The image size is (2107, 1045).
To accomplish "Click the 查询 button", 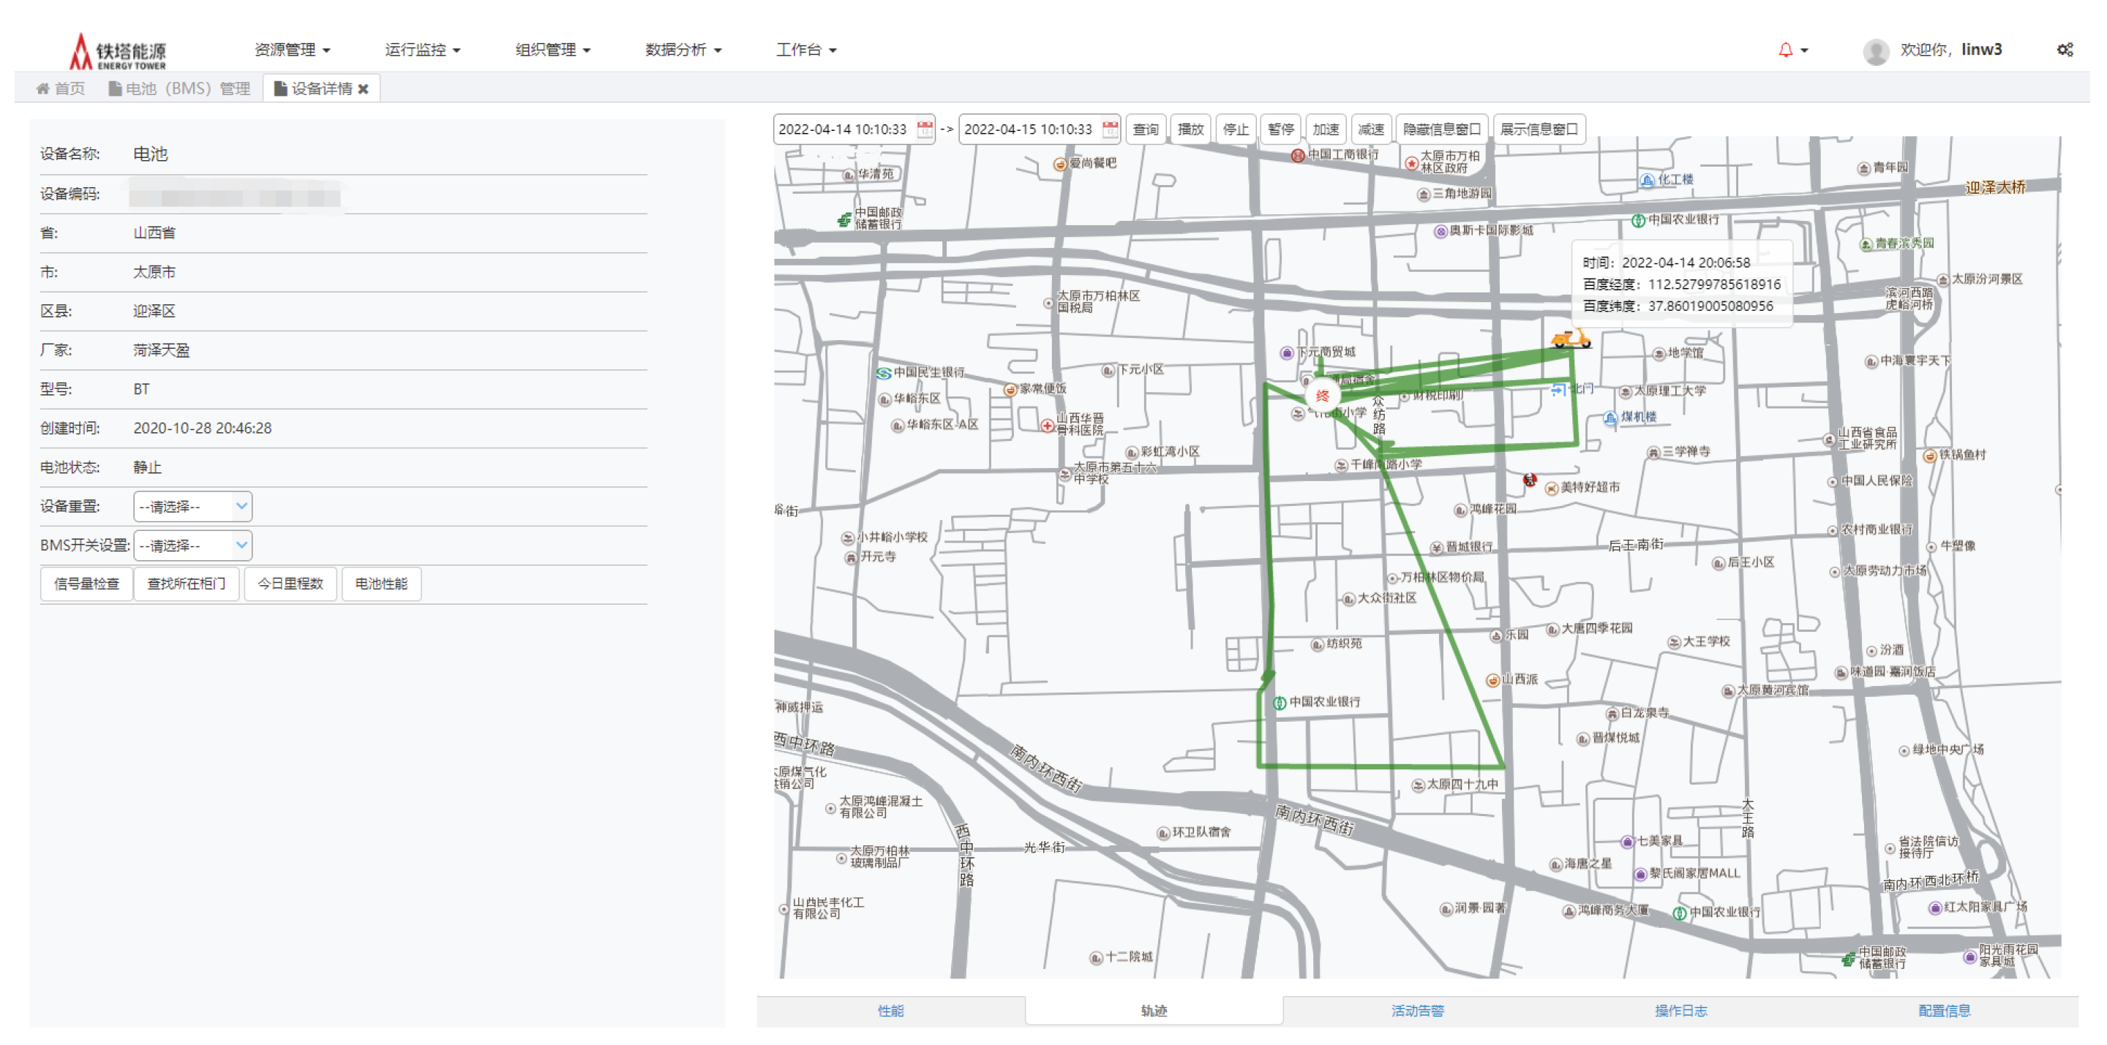I will click(1145, 129).
